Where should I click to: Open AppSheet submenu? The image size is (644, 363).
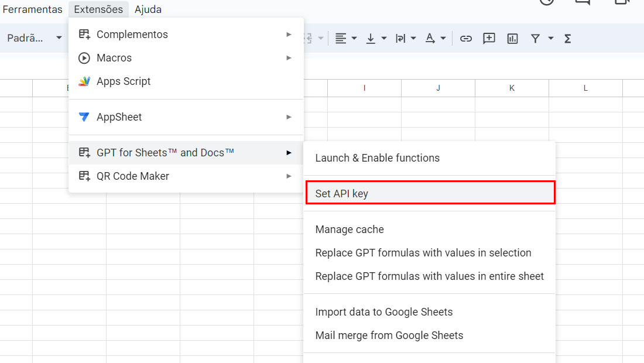(x=186, y=117)
